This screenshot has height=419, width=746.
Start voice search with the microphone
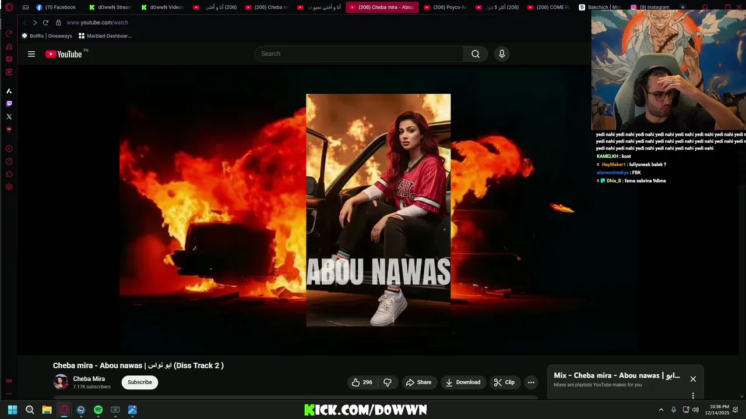(502, 54)
